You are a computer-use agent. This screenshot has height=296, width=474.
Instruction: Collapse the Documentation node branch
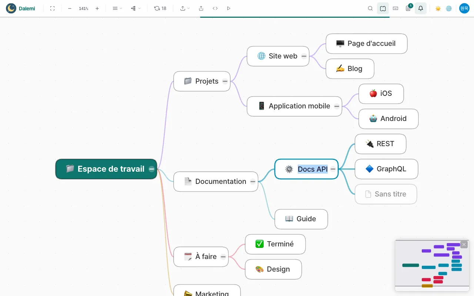click(253, 182)
